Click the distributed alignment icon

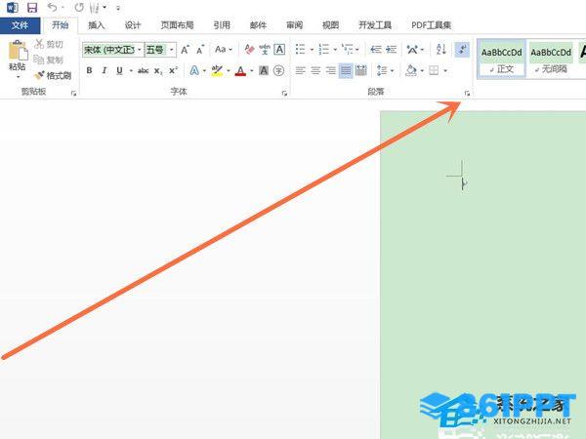361,70
